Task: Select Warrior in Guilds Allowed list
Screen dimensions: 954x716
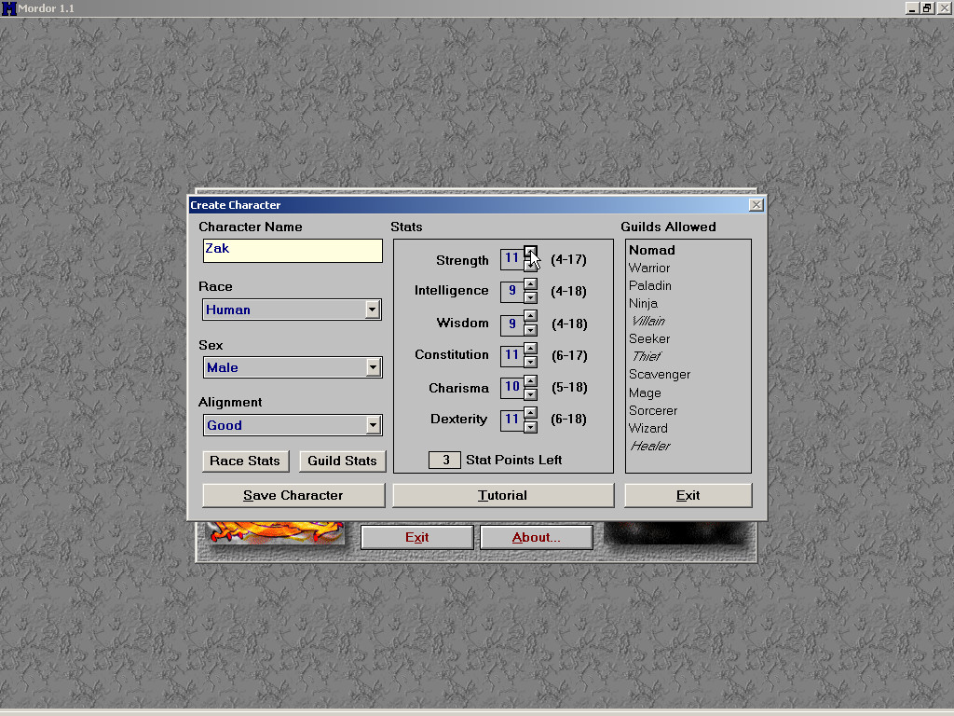Action: coord(649,268)
